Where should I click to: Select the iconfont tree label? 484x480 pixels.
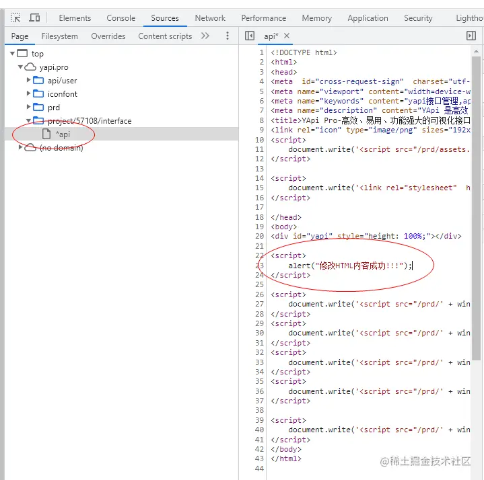click(x=63, y=93)
